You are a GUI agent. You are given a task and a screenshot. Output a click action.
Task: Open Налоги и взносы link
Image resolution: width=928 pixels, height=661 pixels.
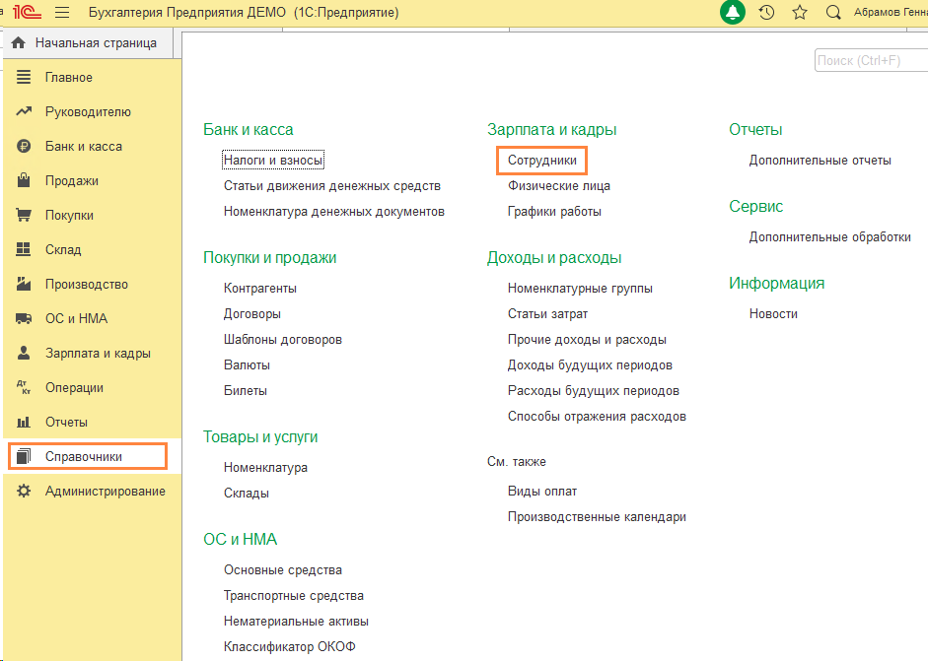(273, 161)
